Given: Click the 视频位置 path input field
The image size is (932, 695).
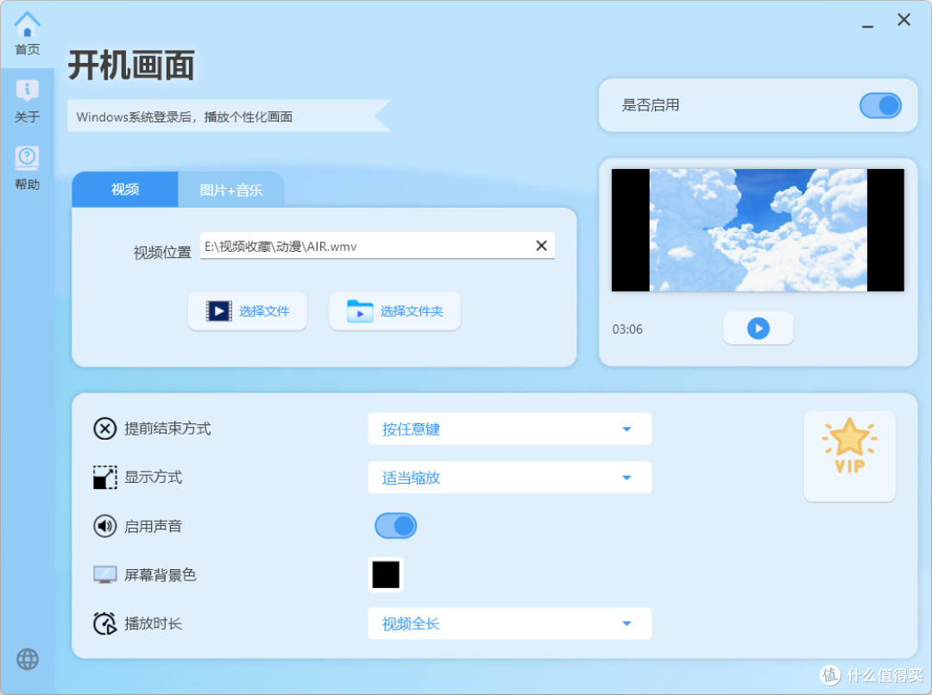Looking at the screenshot, I should point(377,246).
